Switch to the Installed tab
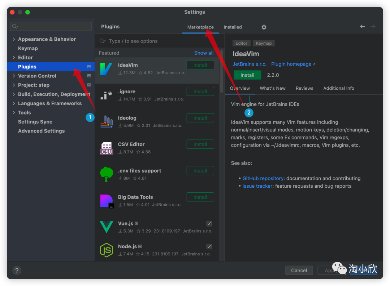The image size is (390, 286). [233, 27]
